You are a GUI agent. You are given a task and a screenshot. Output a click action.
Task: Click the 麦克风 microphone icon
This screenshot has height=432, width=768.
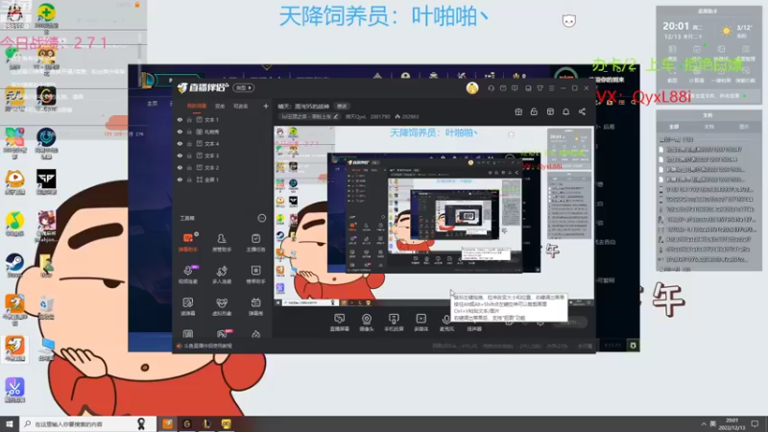(x=446, y=321)
